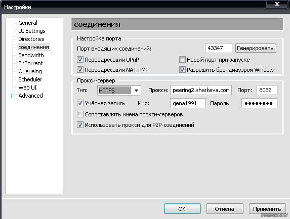Uncheck the Учётная запись checkbox
The image size is (290, 219).
coord(80,103)
